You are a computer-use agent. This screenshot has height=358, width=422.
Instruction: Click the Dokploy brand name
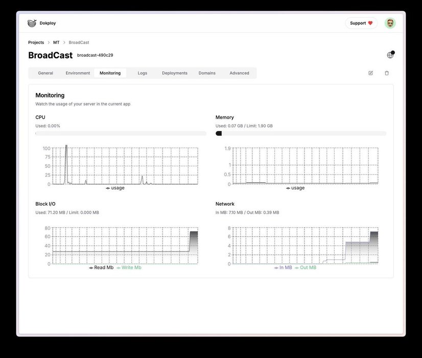pos(48,23)
